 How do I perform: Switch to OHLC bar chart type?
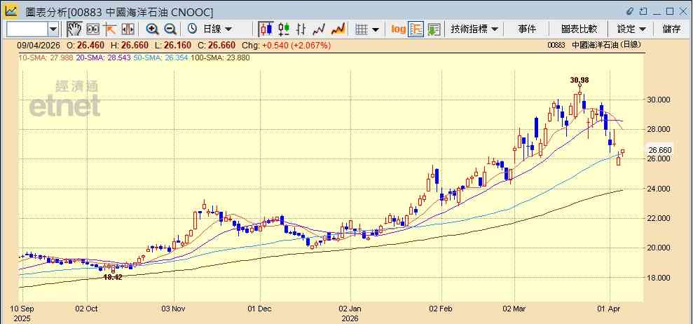coord(301,29)
